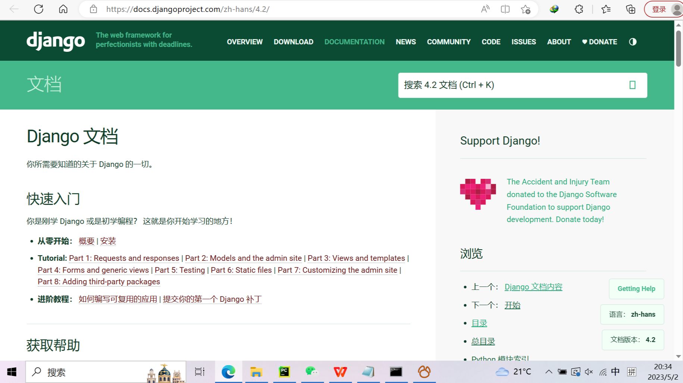The height and width of the screenshot is (383, 683).
Task: Click the network tray icon
Action: point(603,372)
